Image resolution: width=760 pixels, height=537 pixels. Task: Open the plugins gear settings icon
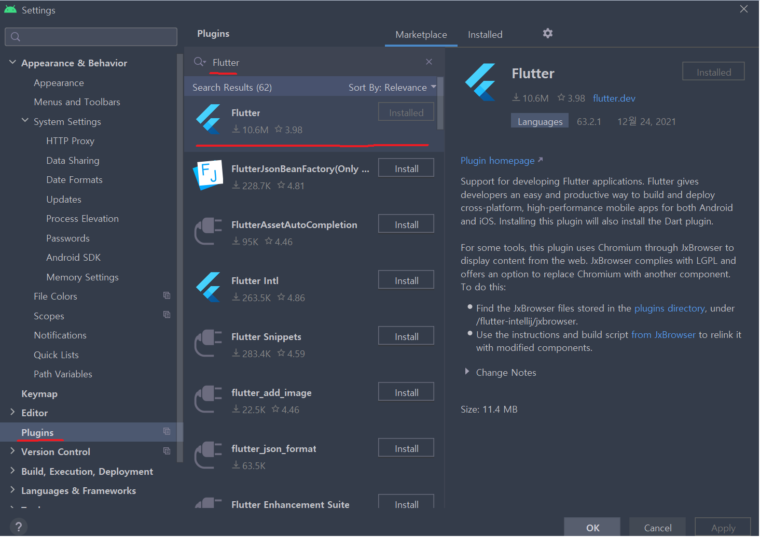[x=547, y=33]
